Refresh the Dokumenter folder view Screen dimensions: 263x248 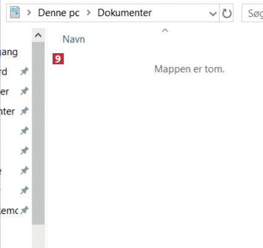point(226,13)
